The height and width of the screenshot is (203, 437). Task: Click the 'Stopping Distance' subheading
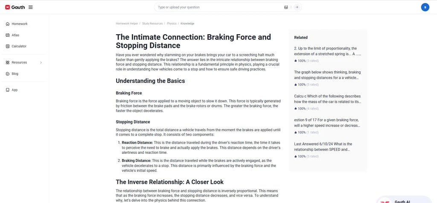click(133, 122)
